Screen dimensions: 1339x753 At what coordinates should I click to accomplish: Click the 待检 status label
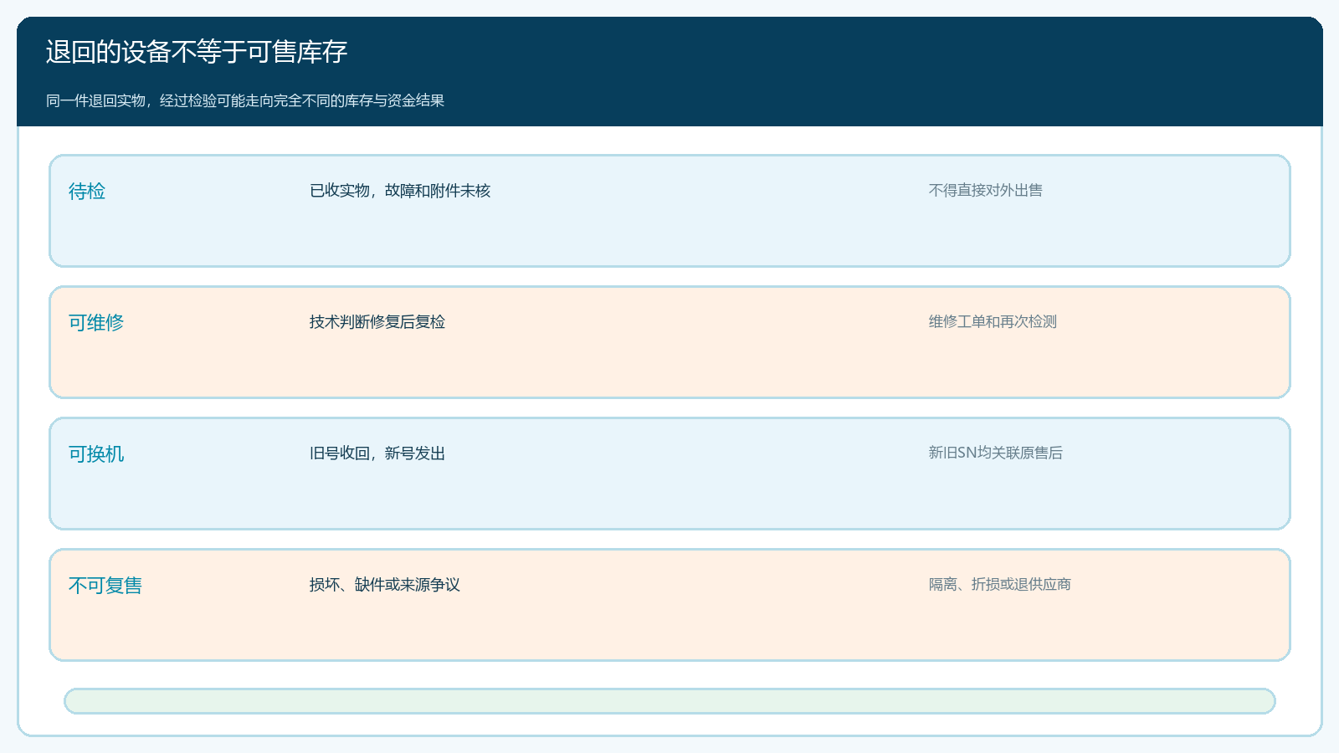(87, 191)
